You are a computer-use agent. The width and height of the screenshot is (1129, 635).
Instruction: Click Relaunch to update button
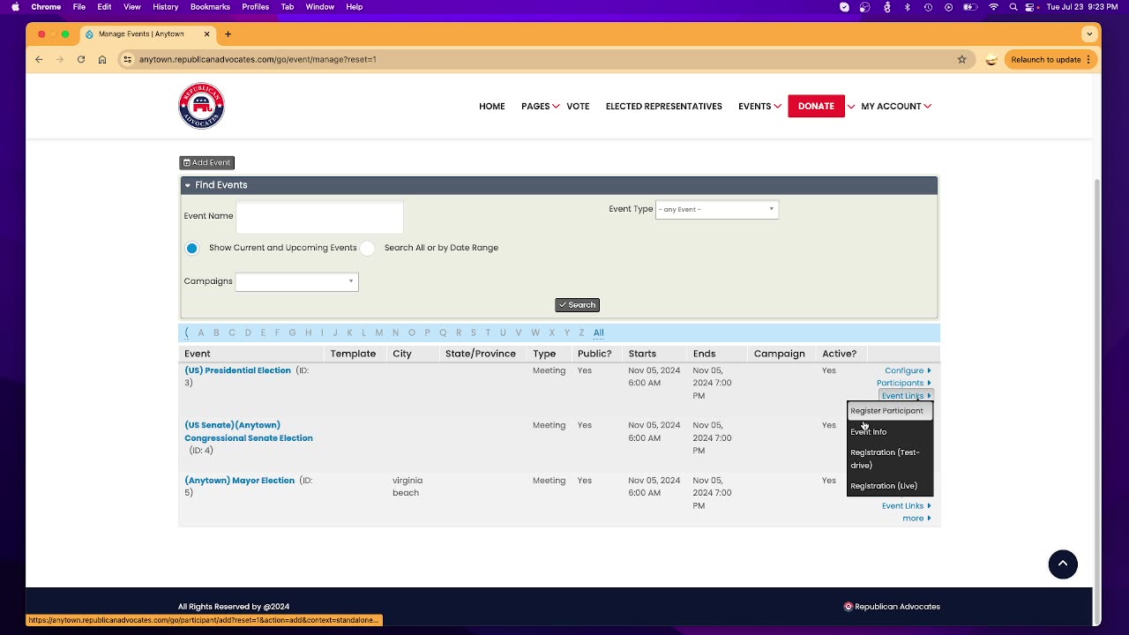coord(1050,59)
